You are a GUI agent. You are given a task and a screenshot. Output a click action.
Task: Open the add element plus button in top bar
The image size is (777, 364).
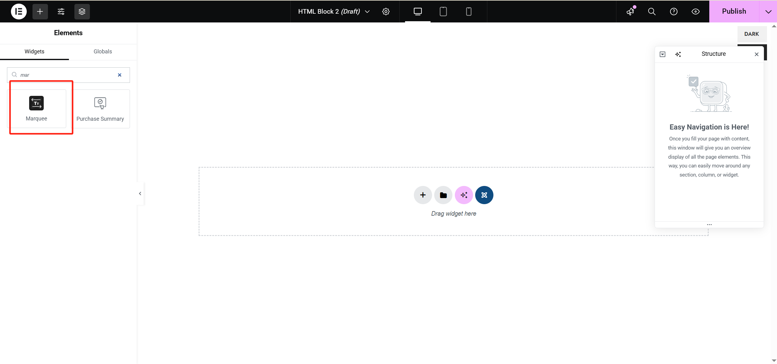click(x=40, y=12)
